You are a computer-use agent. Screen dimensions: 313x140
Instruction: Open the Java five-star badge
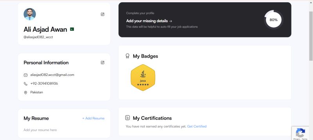coord(143,77)
